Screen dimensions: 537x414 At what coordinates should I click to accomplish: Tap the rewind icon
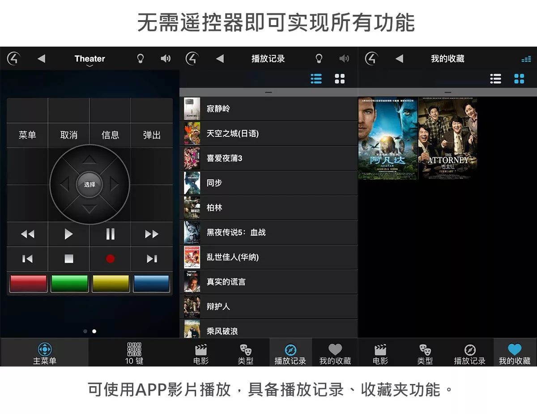27,234
